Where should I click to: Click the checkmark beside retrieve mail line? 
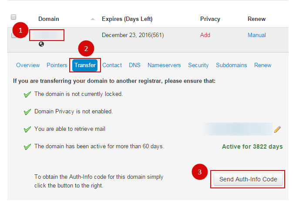coord(27,129)
